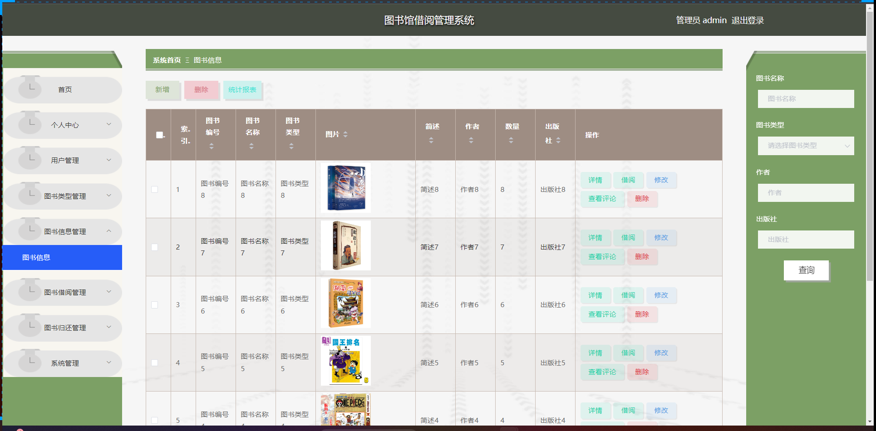Click the icon beside 图书归还管理 menu
The image size is (876, 431).
coord(30,325)
